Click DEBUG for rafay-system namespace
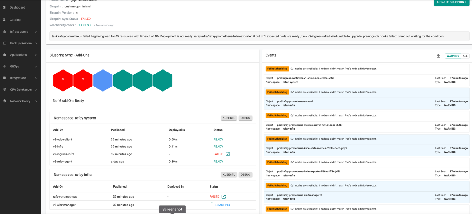This screenshot has width=472, height=214. pos(245,118)
